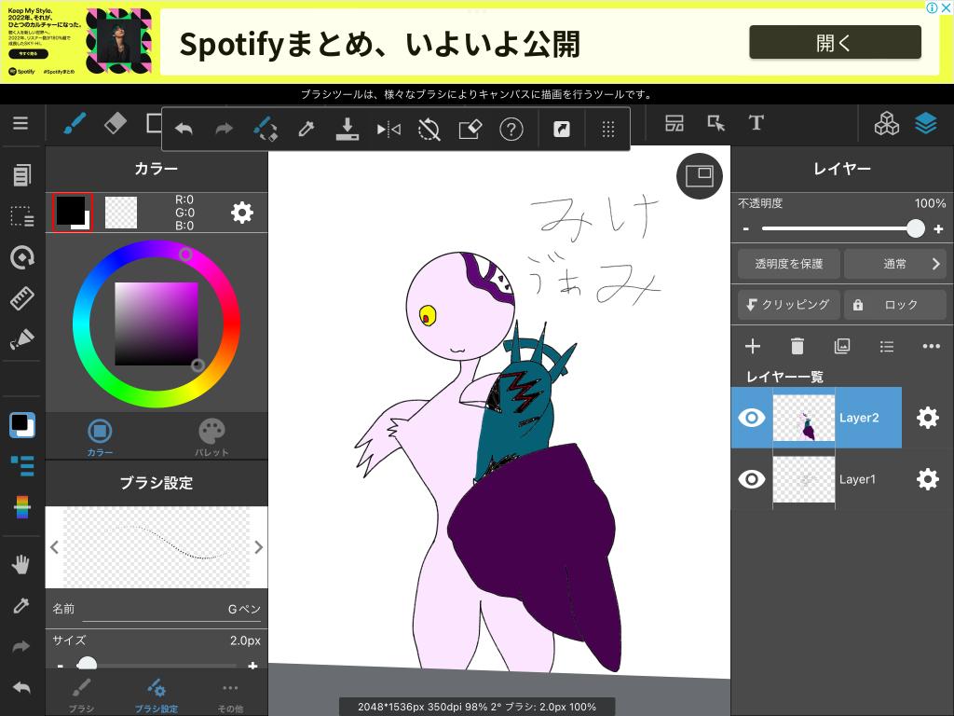Select the Eraser tool in top toolbar
Image resolution: width=954 pixels, height=716 pixels.
tap(115, 123)
